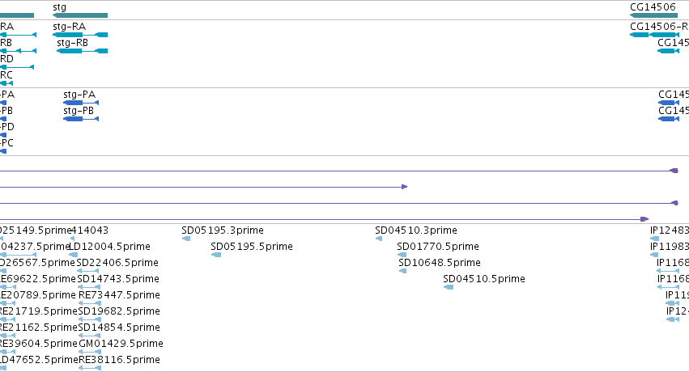Select the stg gene feature bar
Screen dimensions: 689x372
(x=80, y=15)
